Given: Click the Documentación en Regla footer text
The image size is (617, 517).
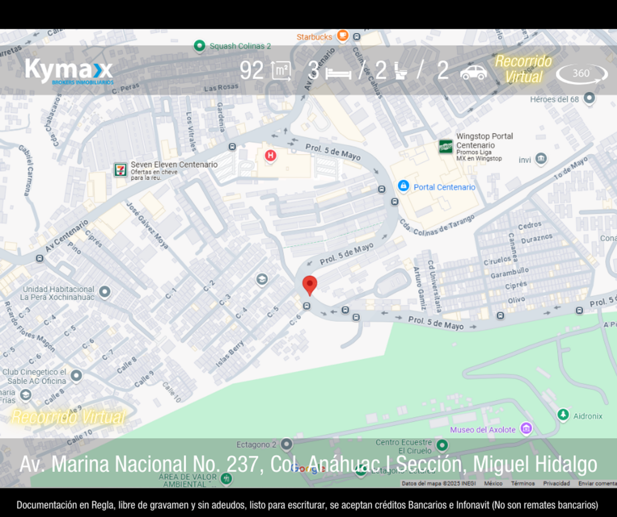Looking at the screenshot, I should pyautogui.click(x=308, y=505).
